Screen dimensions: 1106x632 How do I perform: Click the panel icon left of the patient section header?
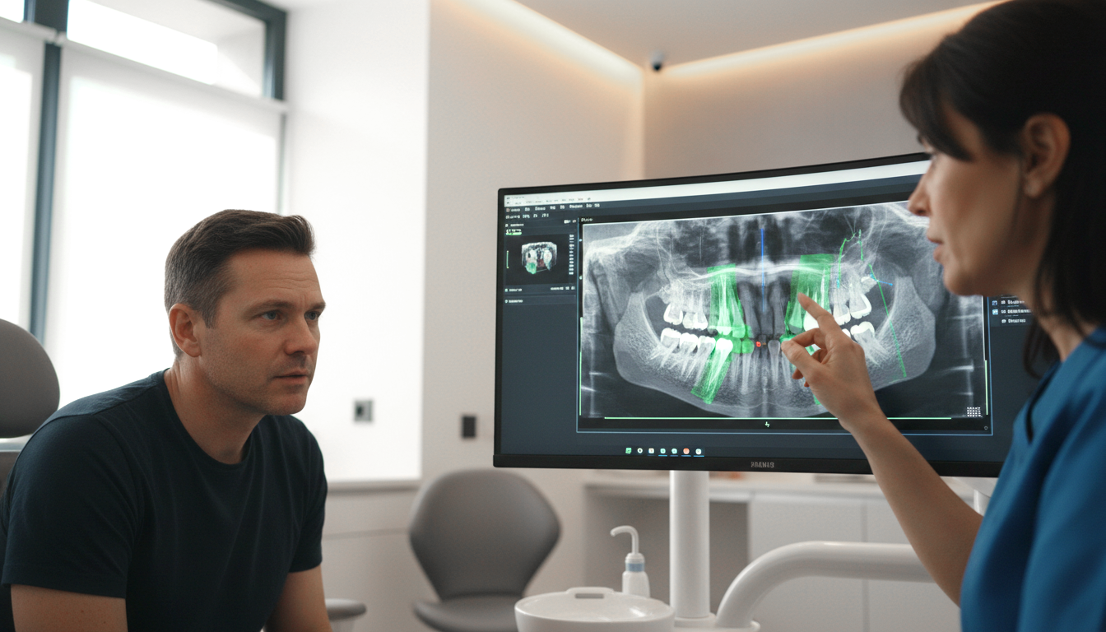point(507,225)
